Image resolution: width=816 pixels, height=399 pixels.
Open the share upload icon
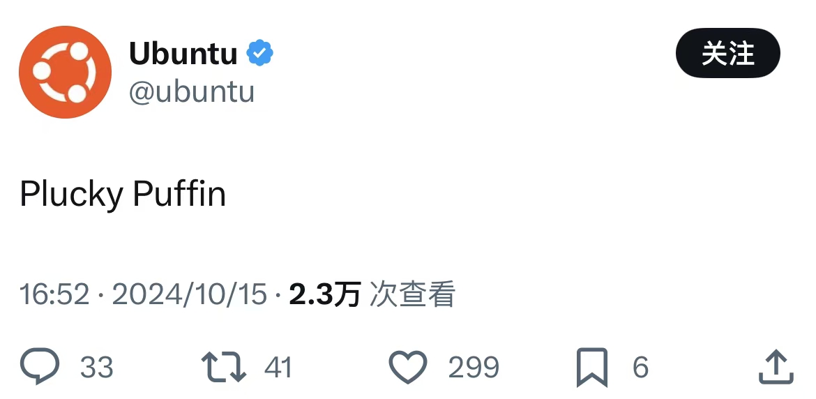tap(776, 367)
